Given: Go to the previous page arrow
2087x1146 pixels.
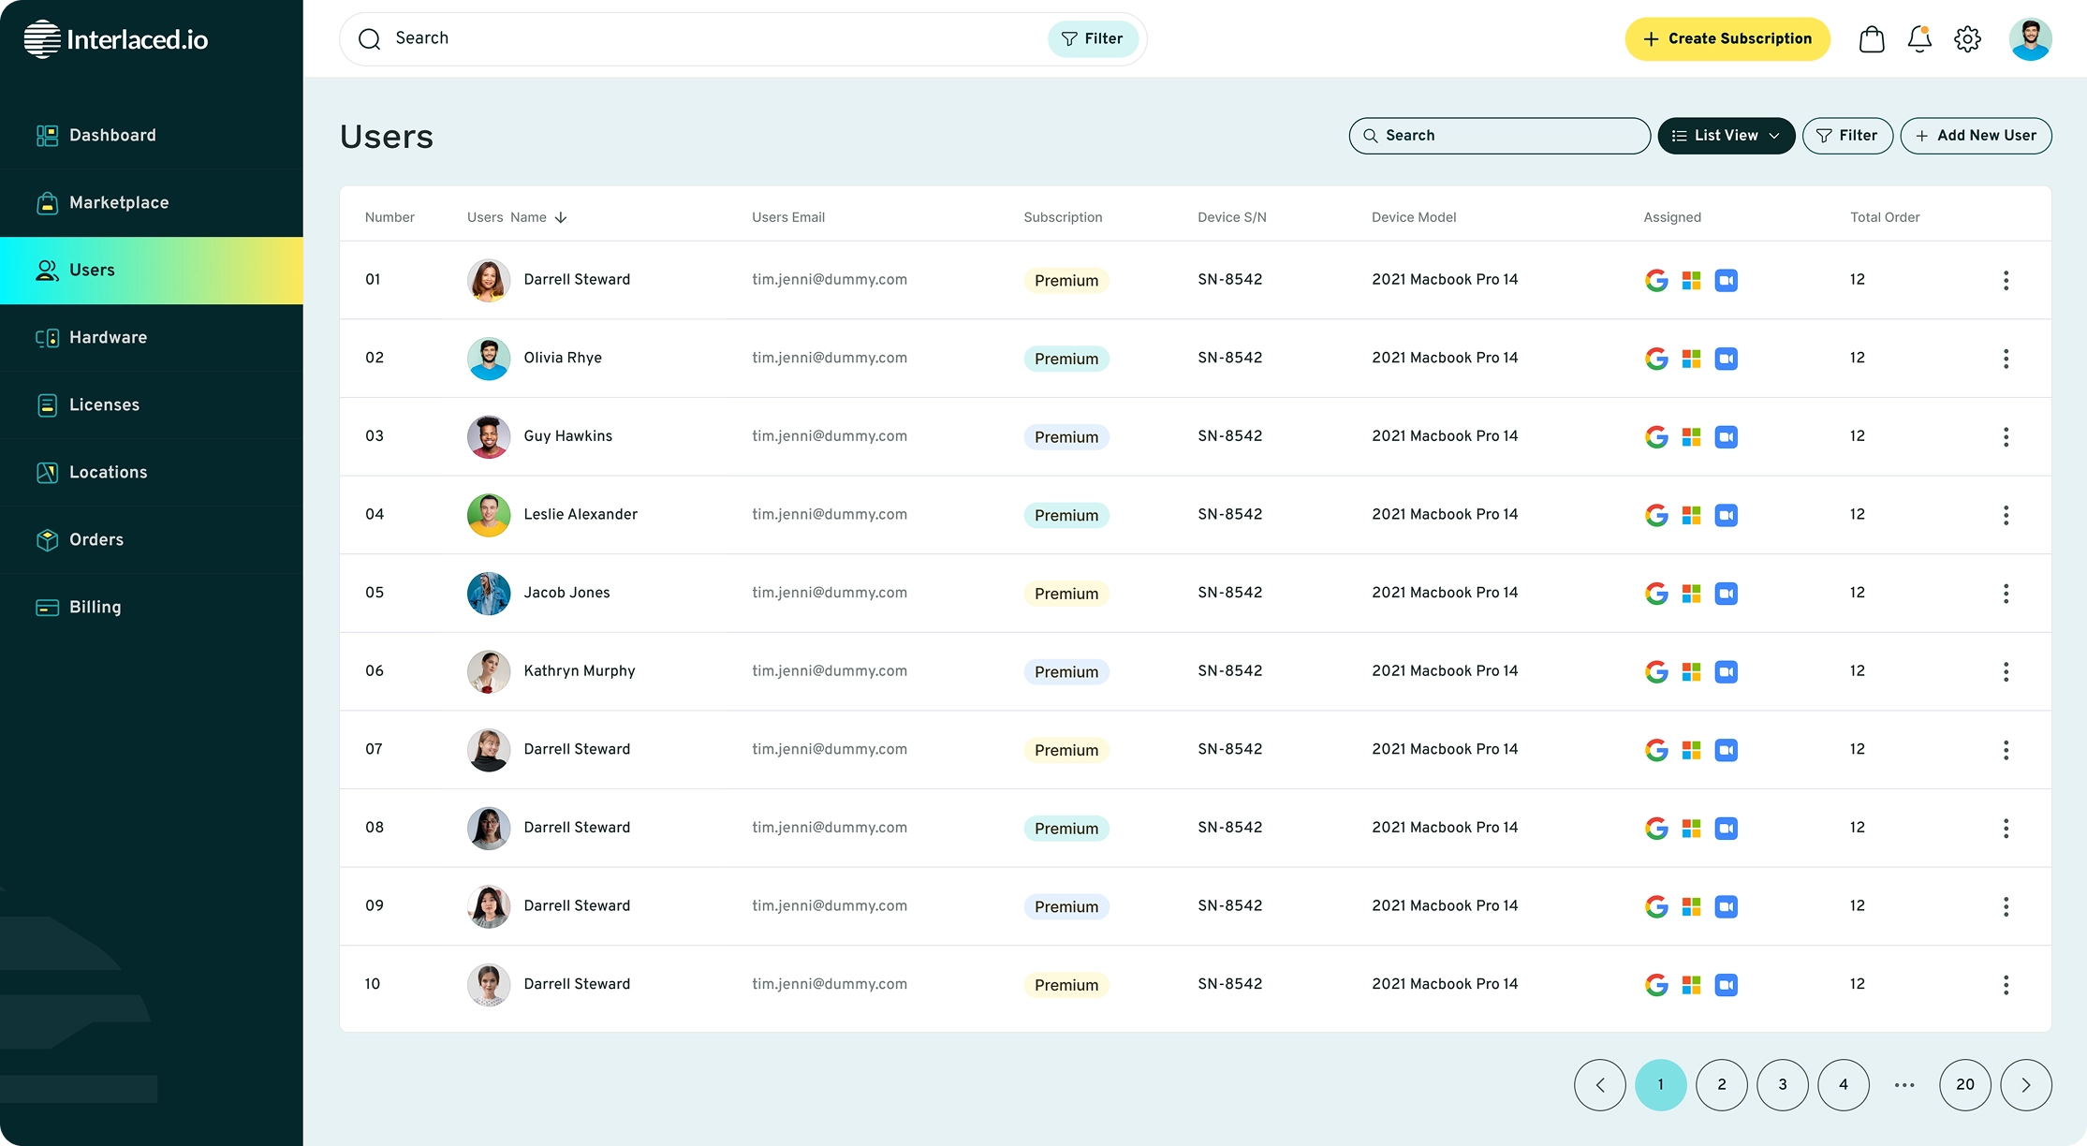Looking at the screenshot, I should click(x=1599, y=1085).
